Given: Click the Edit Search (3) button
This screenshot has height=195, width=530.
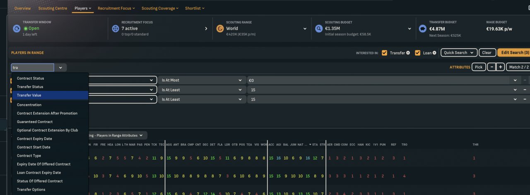Looking at the screenshot, I should click(x=515, y=53).
